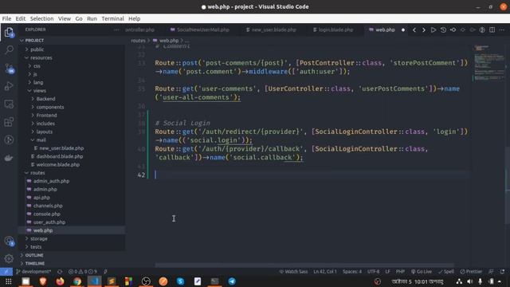Open the Brave browser from taskbar

pyautogui.click(x=42, y=281)
